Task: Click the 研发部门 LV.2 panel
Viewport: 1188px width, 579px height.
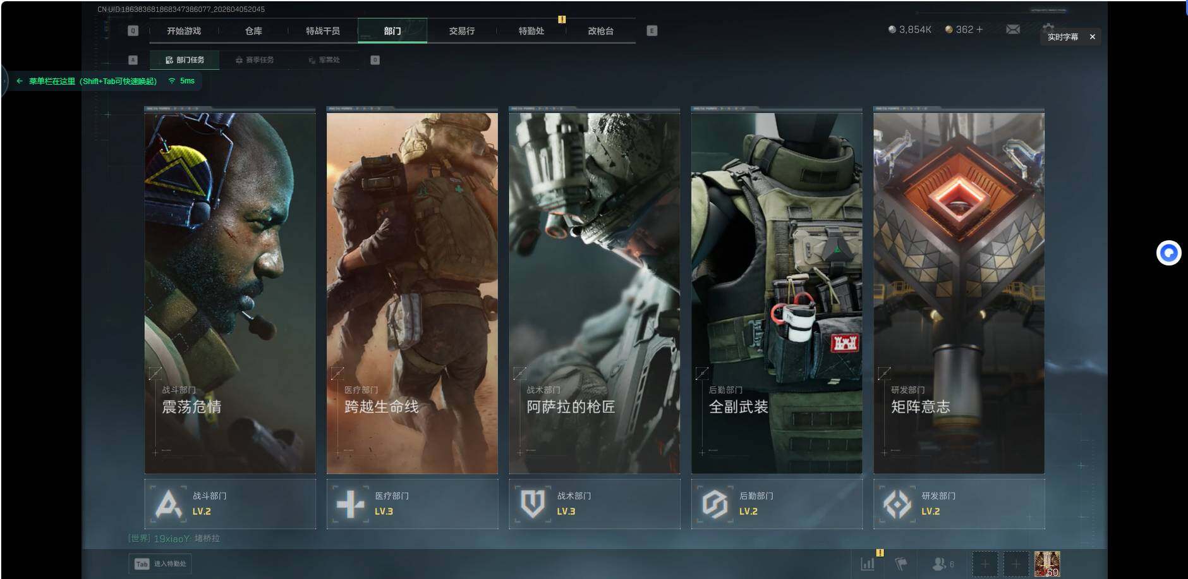Action: click(959, 504)
